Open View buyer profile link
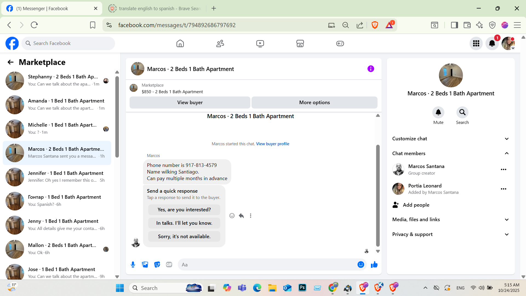Image resolution: width=526 pixels, height=296 pixels. coord(273,144)
